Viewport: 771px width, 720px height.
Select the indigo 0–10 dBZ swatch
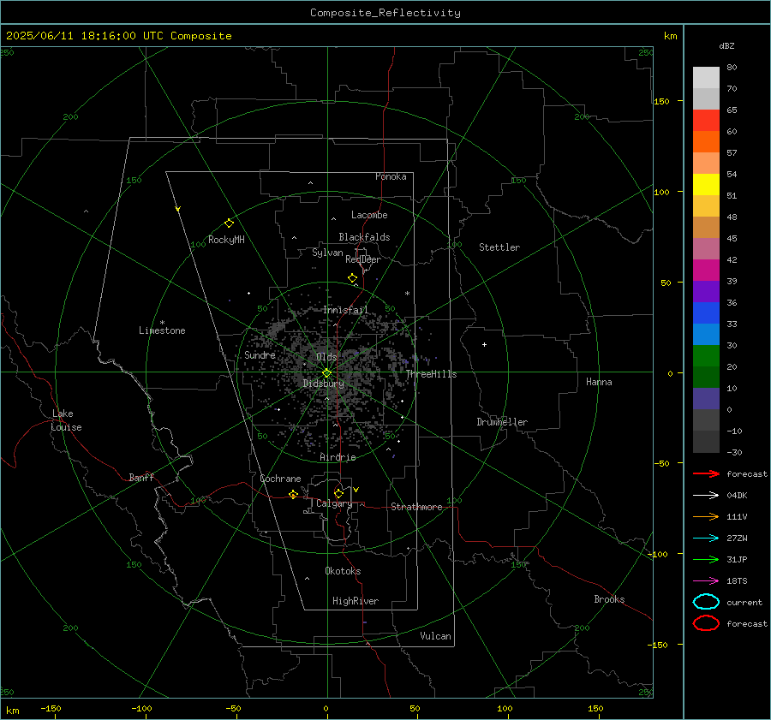[706, 398]
